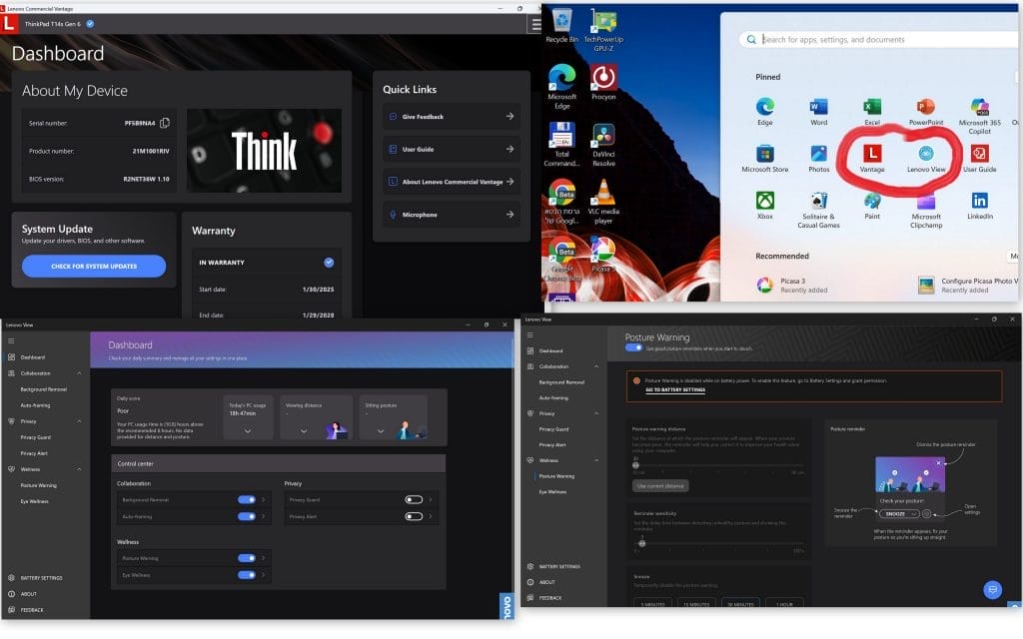
Task: Open LinkedIn from the pinned apps
Action: click(x=979, y=206)
